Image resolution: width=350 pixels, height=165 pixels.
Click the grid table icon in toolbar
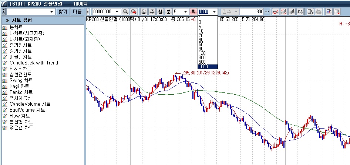(x=337, y=12)
